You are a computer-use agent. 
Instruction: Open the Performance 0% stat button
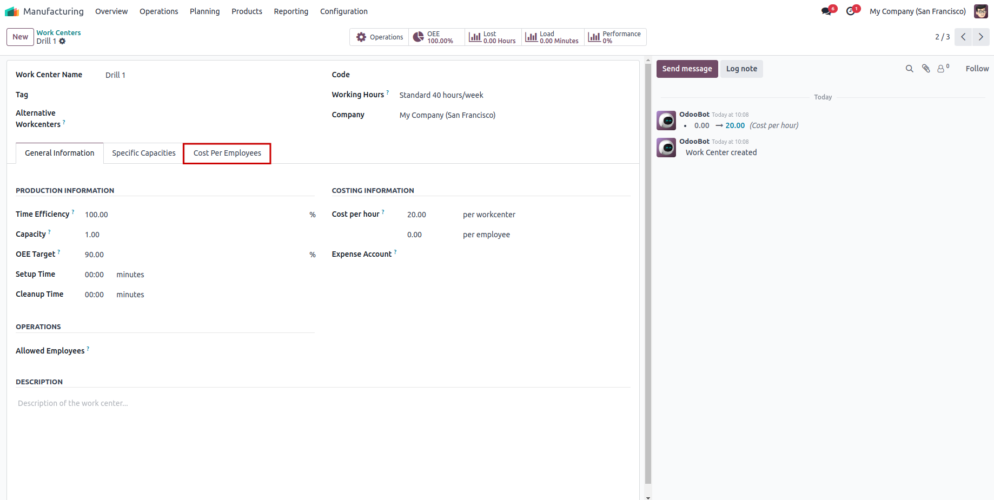615,37
